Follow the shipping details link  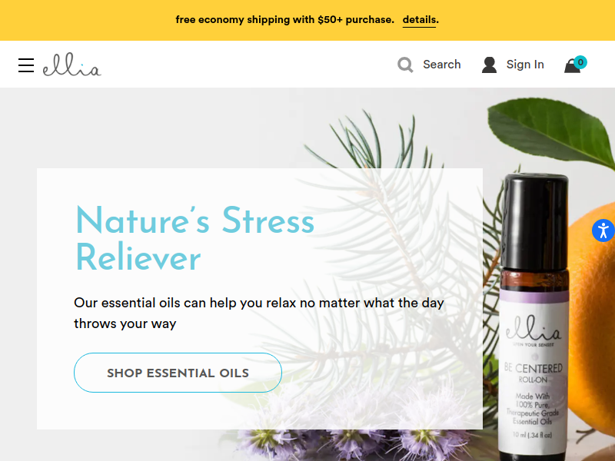419,20
